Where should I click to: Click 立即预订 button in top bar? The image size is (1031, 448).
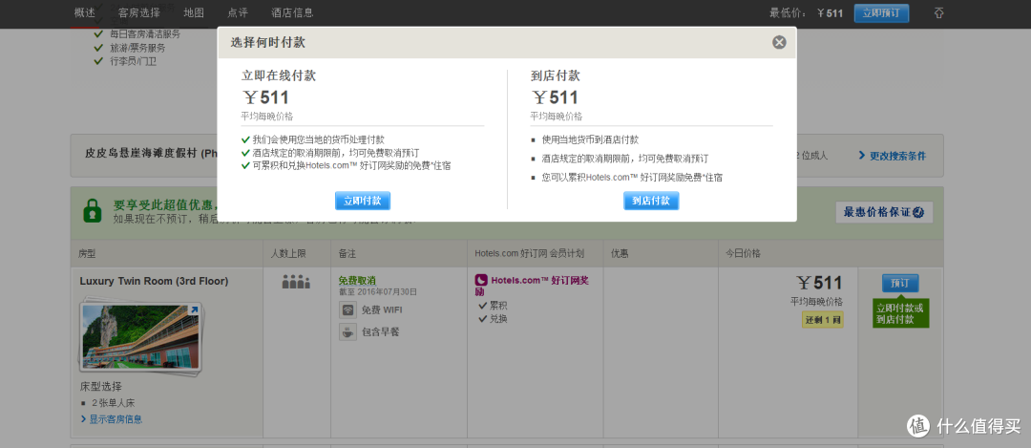point(881,13)
